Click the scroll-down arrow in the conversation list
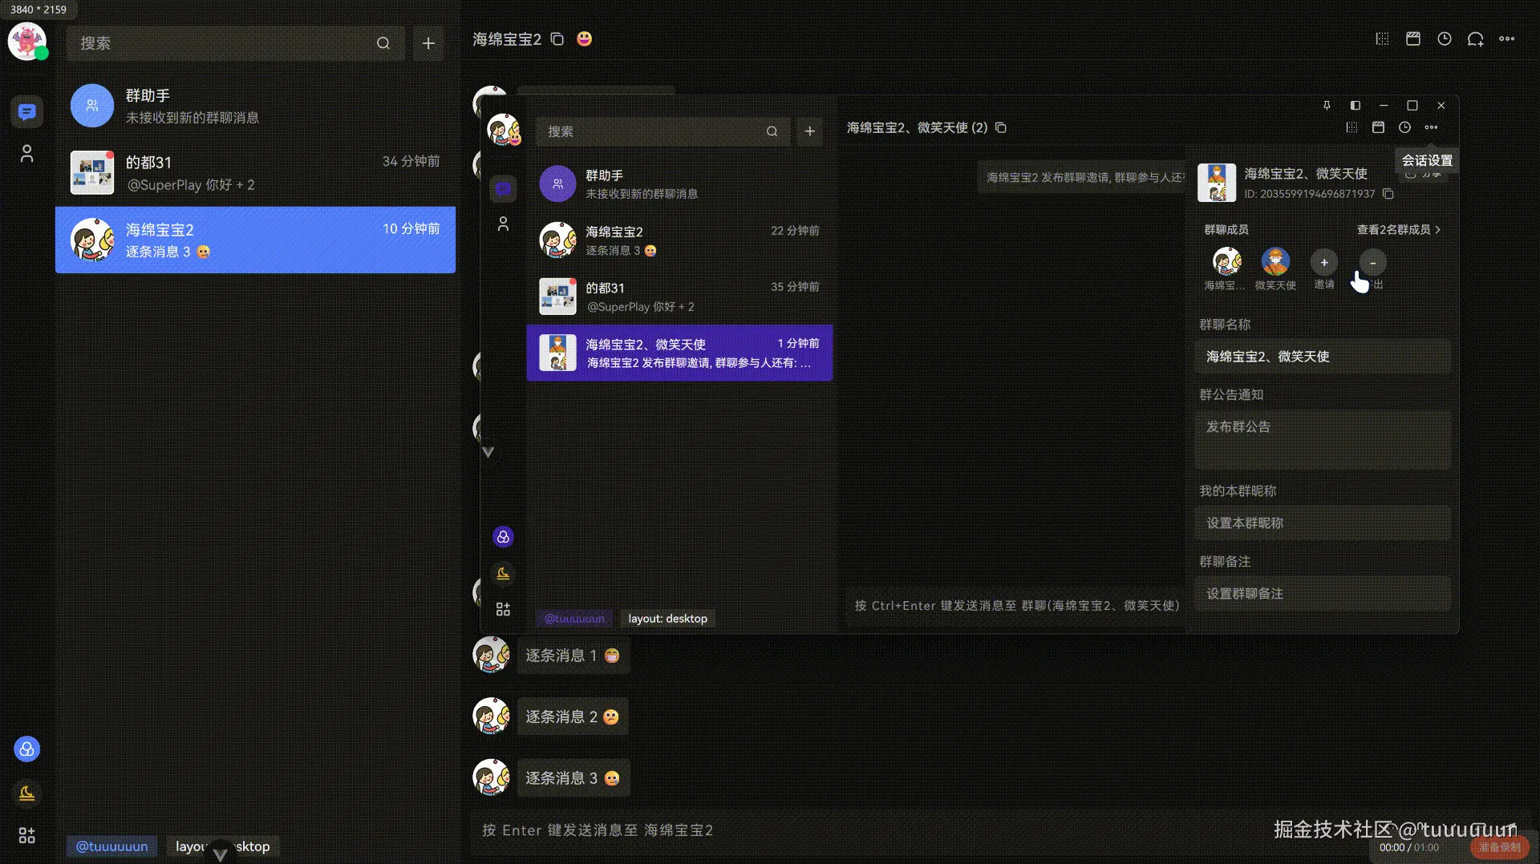Image resolution: width=1540 pixels, height=864 pixels. point(488,451)
